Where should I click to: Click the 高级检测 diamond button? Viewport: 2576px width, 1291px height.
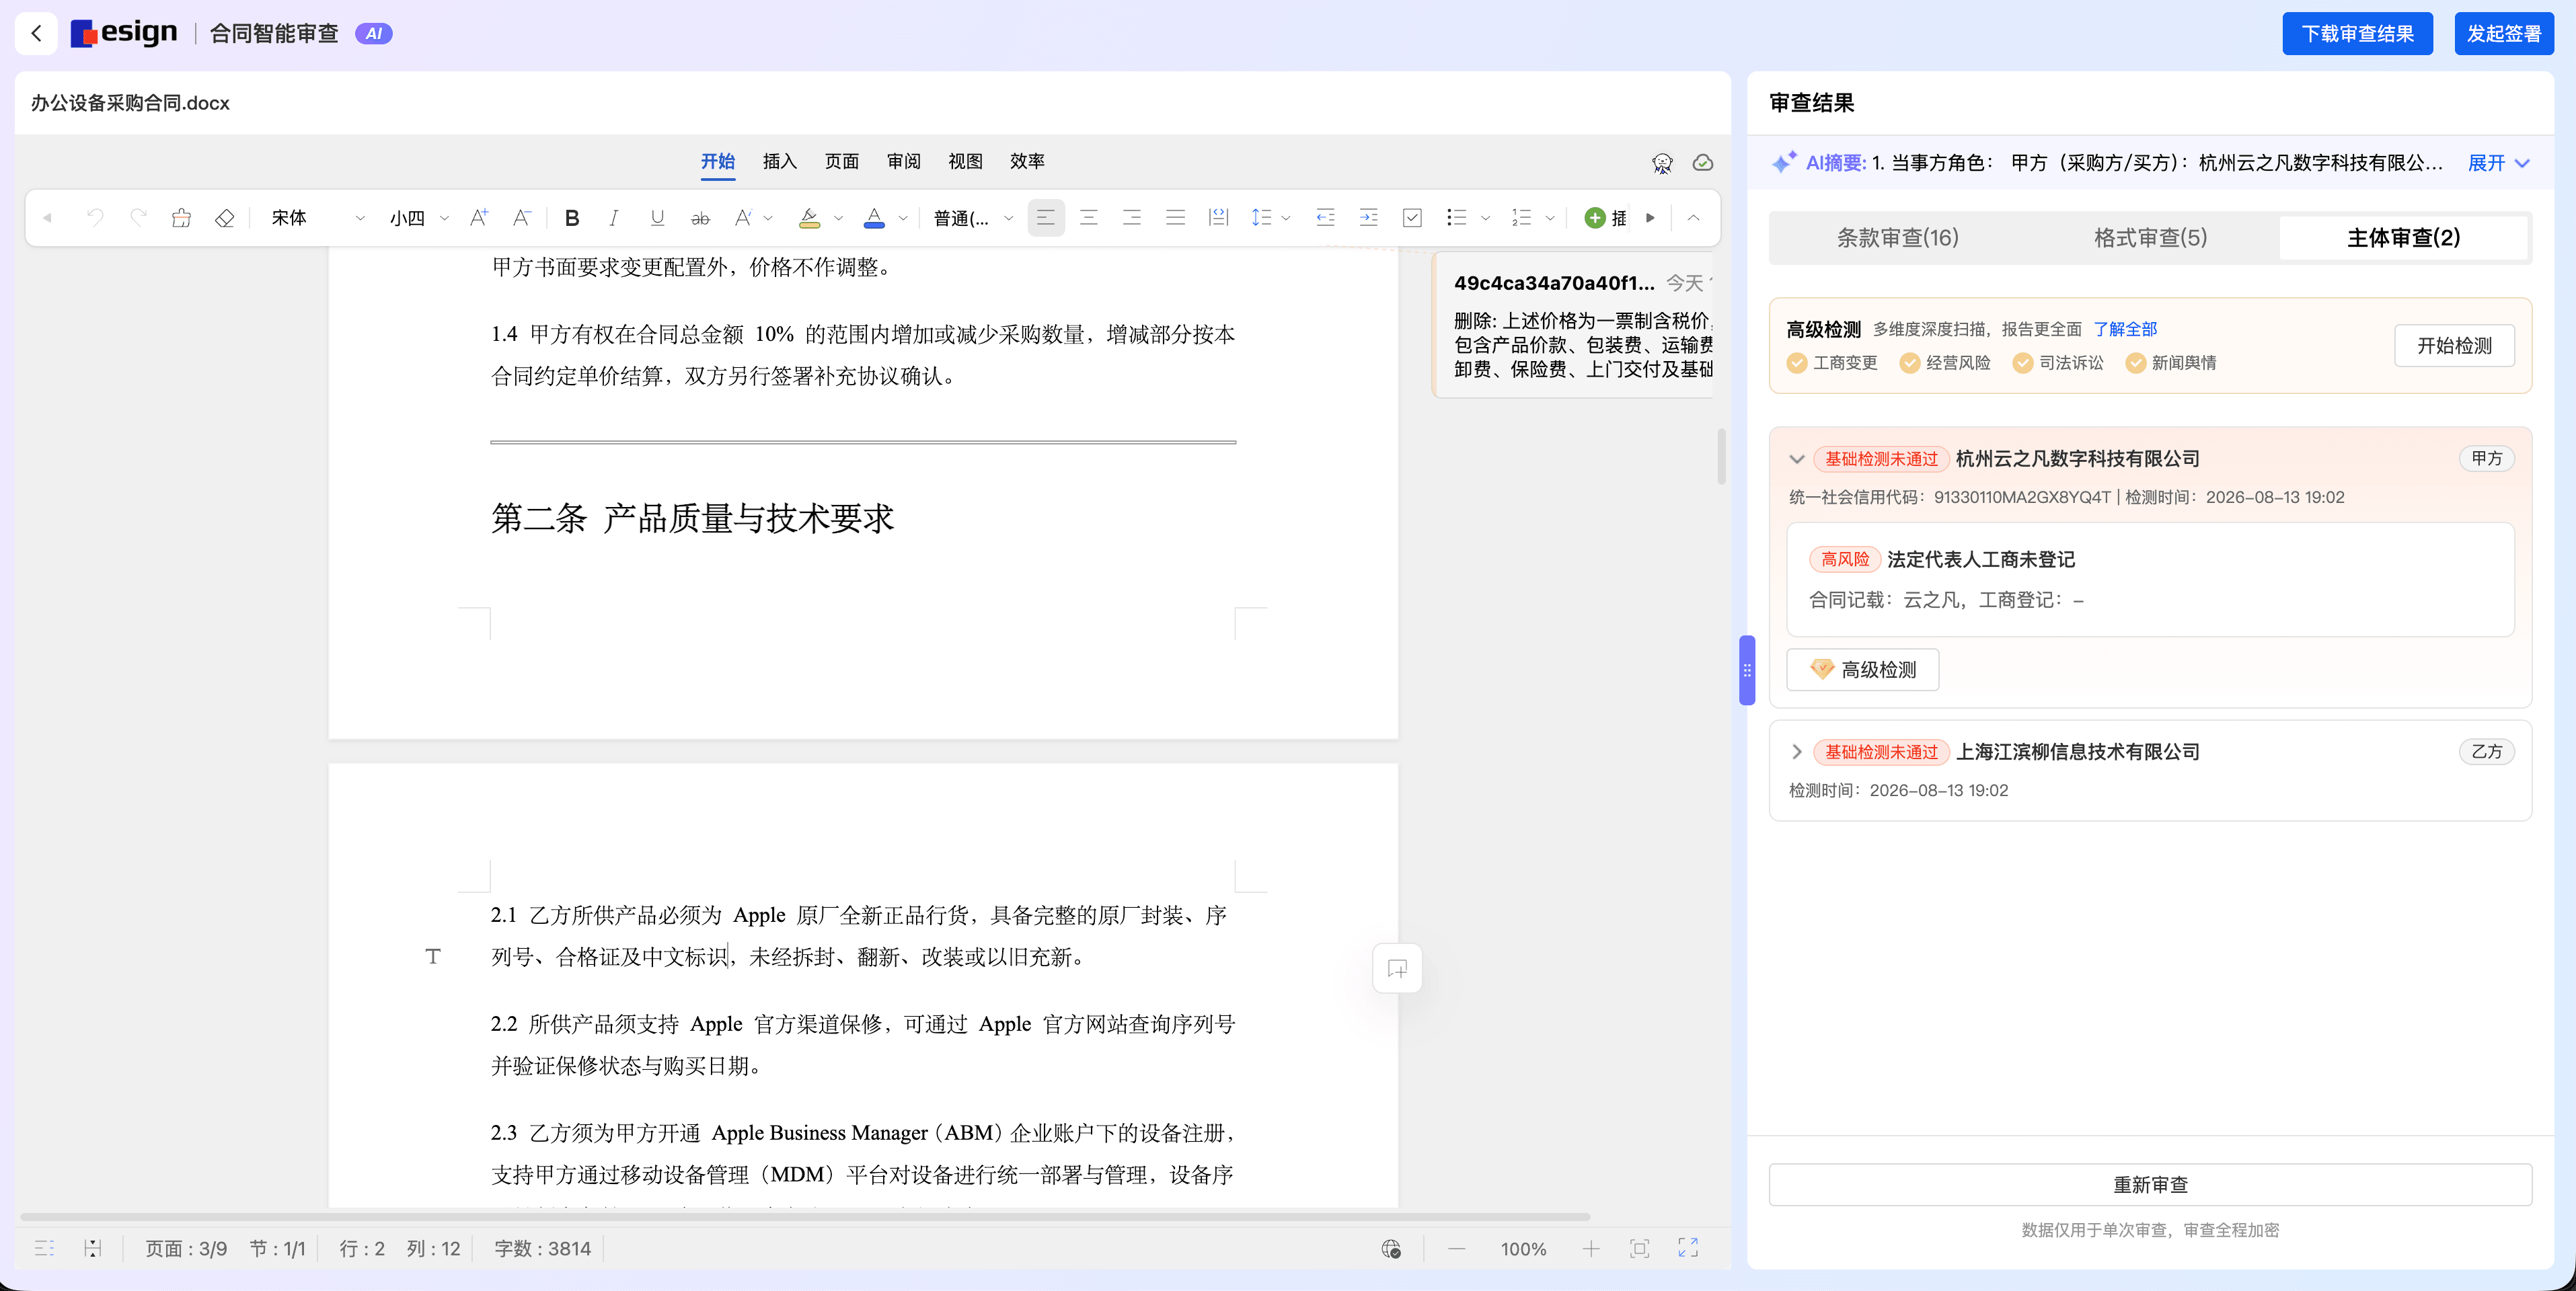1863,670
